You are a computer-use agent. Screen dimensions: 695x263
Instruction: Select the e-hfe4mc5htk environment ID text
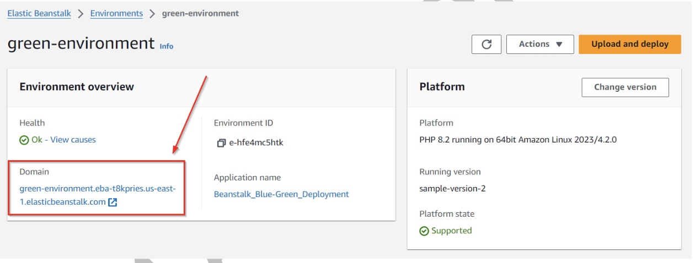point(256,143)
